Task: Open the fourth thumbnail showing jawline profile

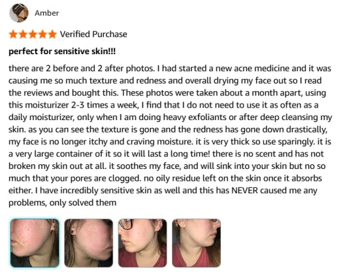Action: pos(197,243)
